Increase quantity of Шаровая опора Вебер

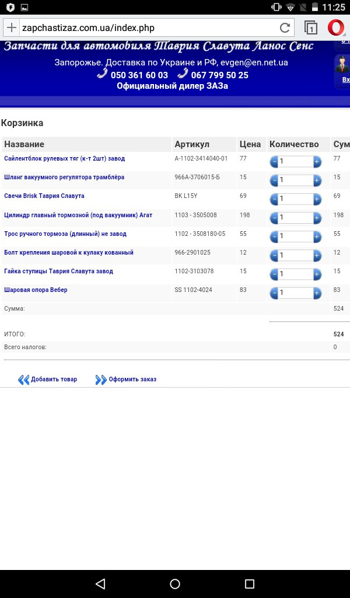317,293
